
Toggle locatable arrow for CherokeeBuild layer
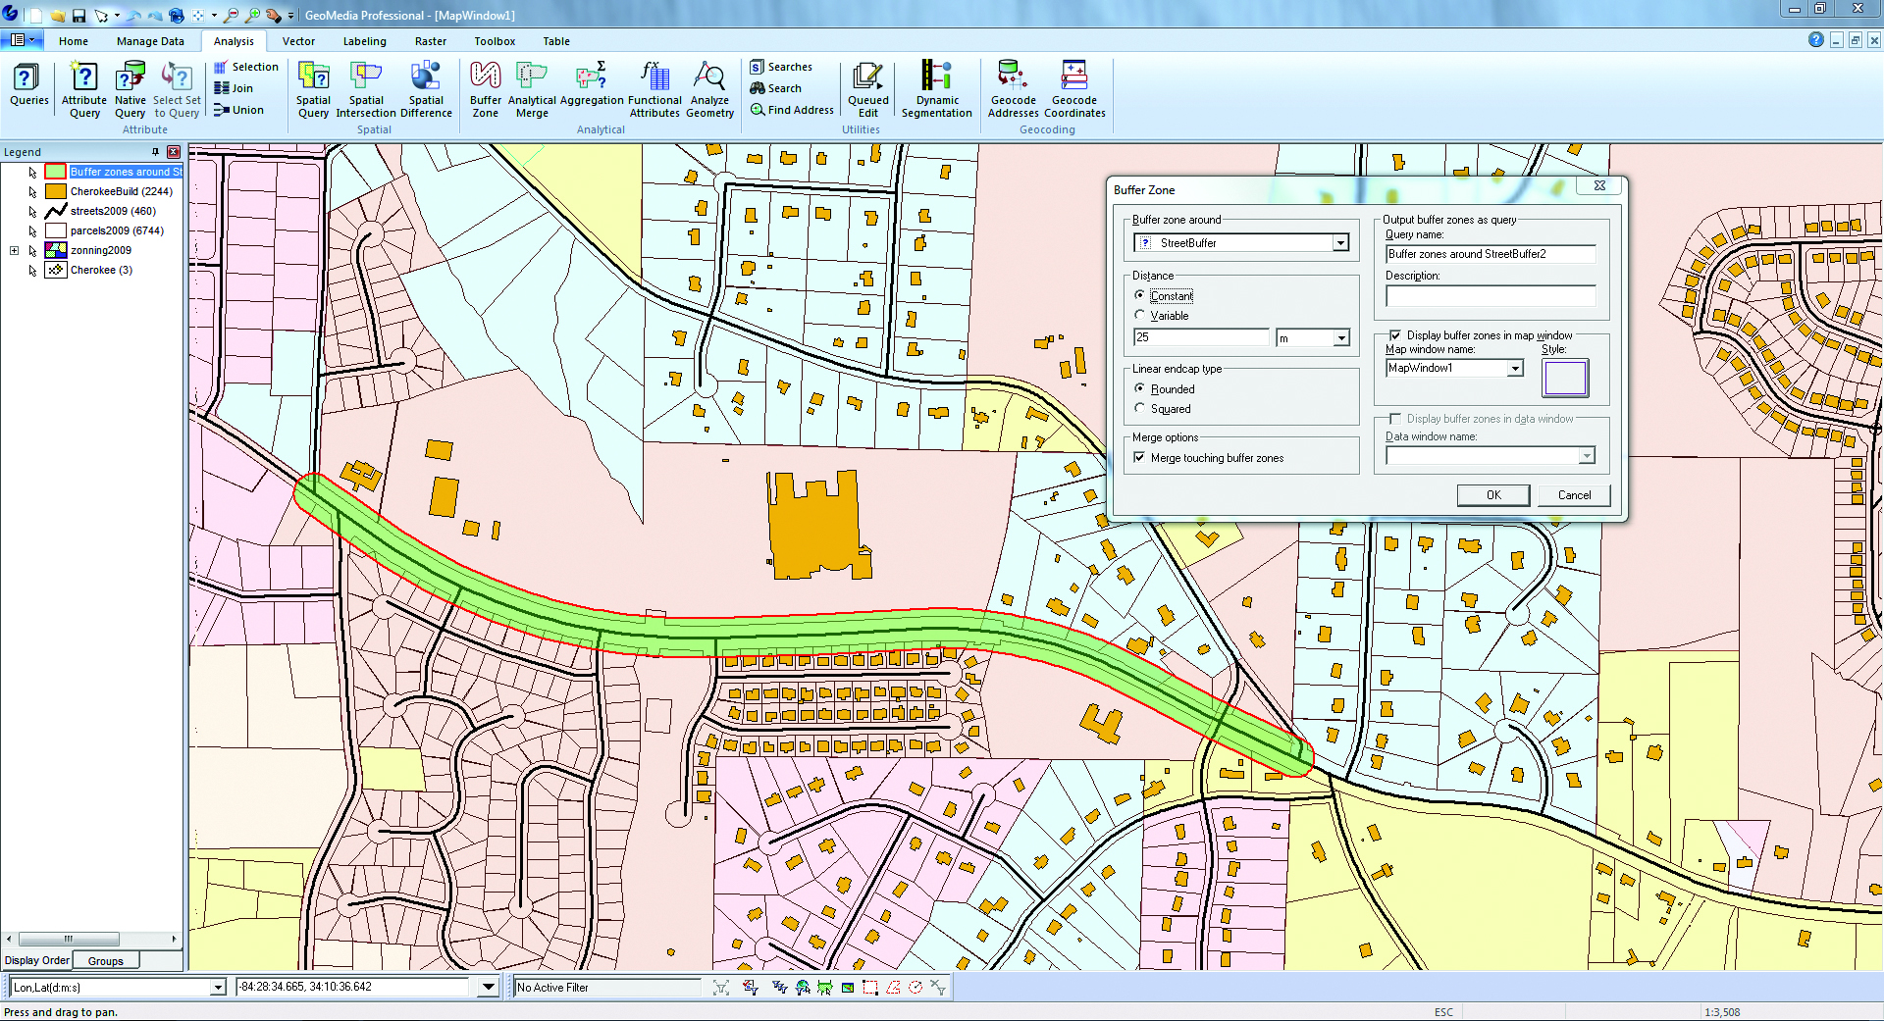32,192
